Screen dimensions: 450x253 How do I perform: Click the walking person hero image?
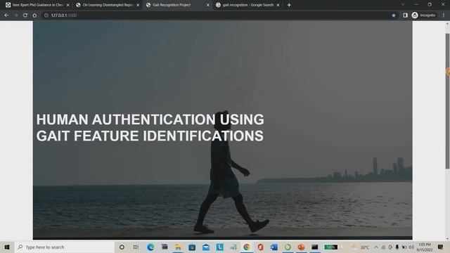click(223, 130)
